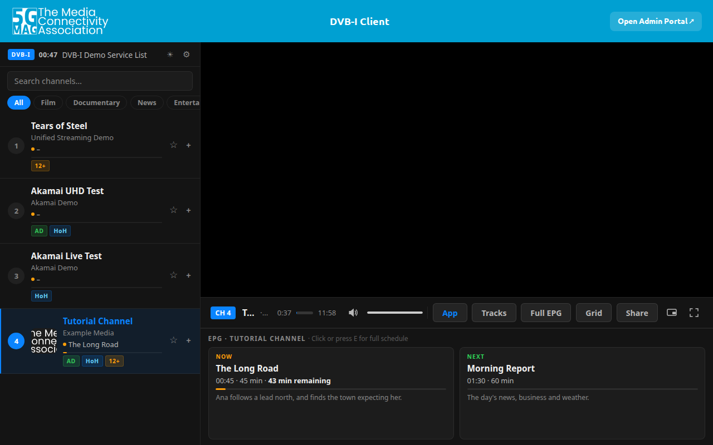This screenshot has width=713, height=445.
Task: Filter channels by Film
Action: (x=48, y=102)
